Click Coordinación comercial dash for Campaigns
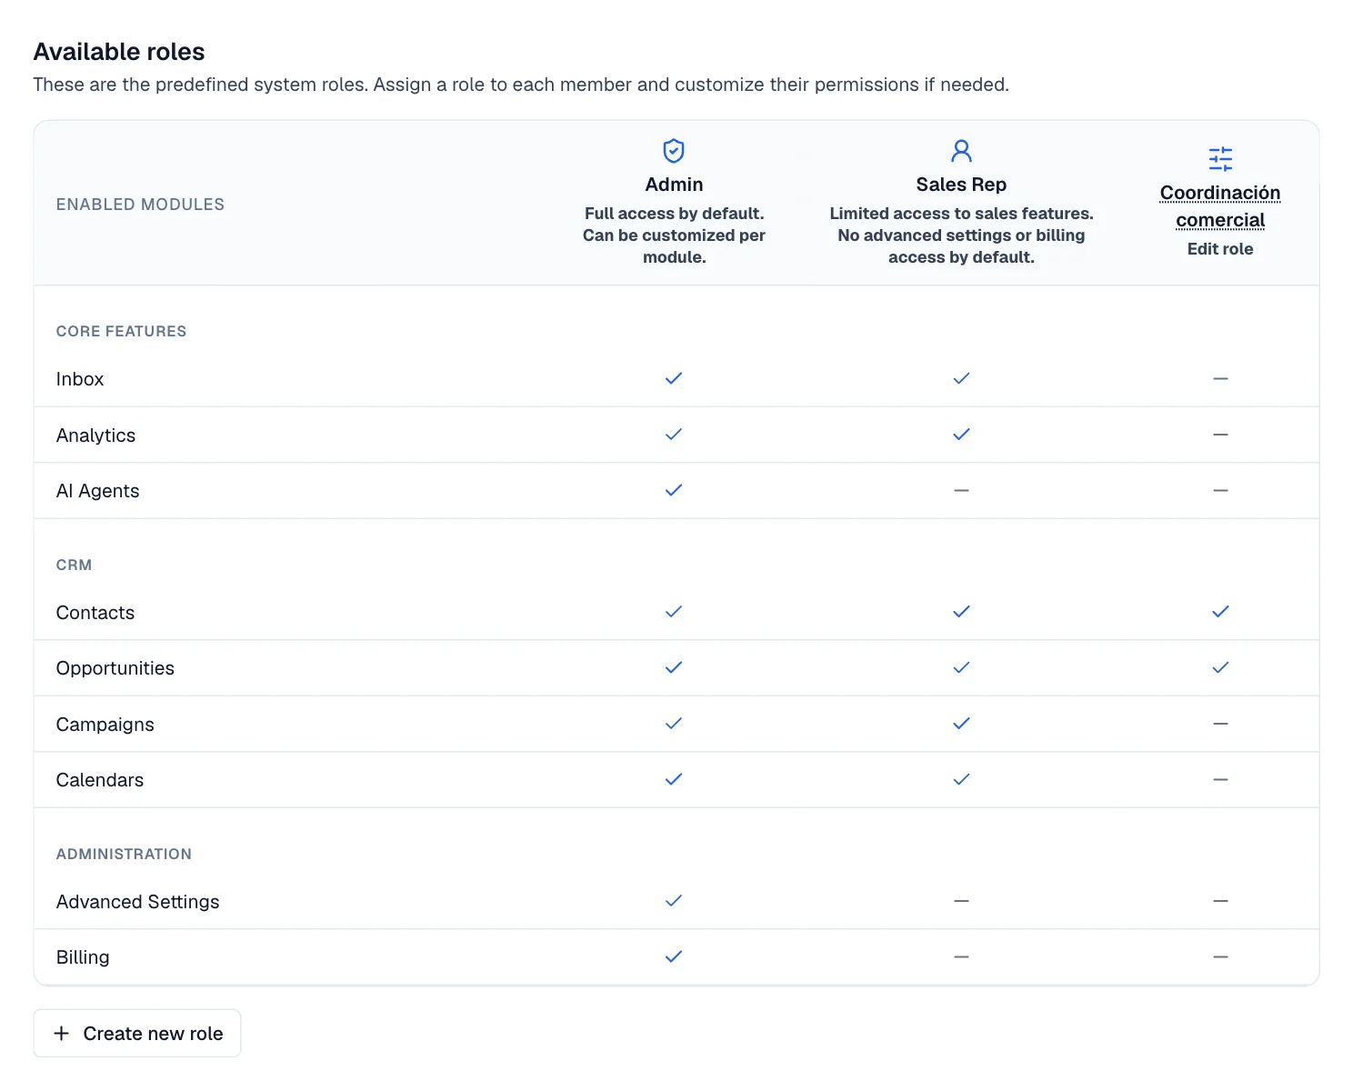The height and width of the screenshot is (1091, 1353). (x=1220, y=724)
